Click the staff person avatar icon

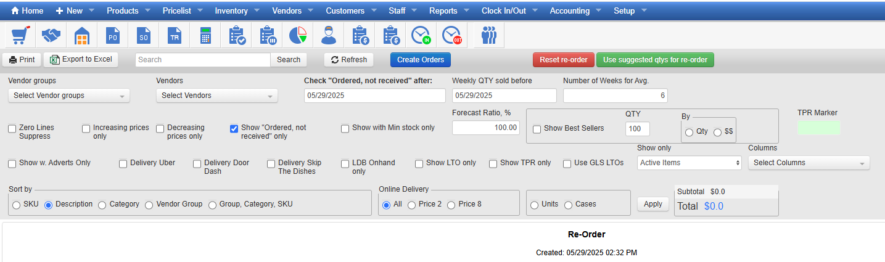point(329,36)
